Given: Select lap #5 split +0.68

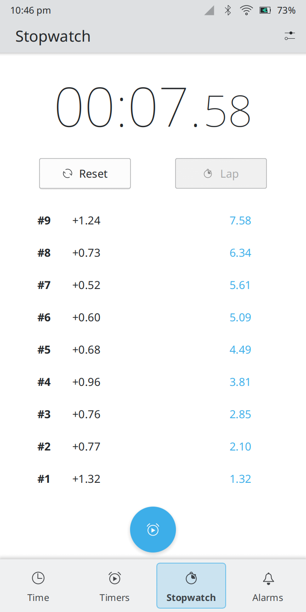Looking at the screenshot, I should point(86,350).
